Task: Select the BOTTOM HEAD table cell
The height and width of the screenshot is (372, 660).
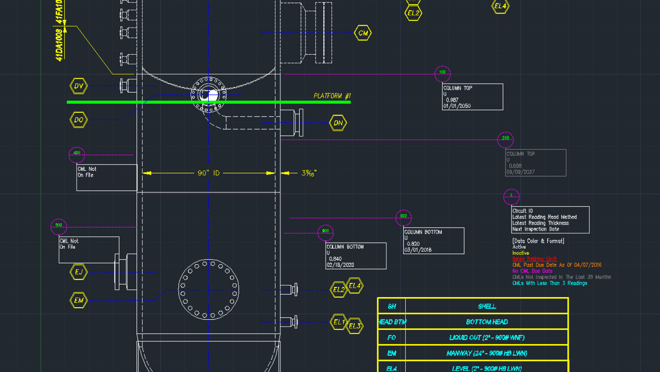Action: 487,322
